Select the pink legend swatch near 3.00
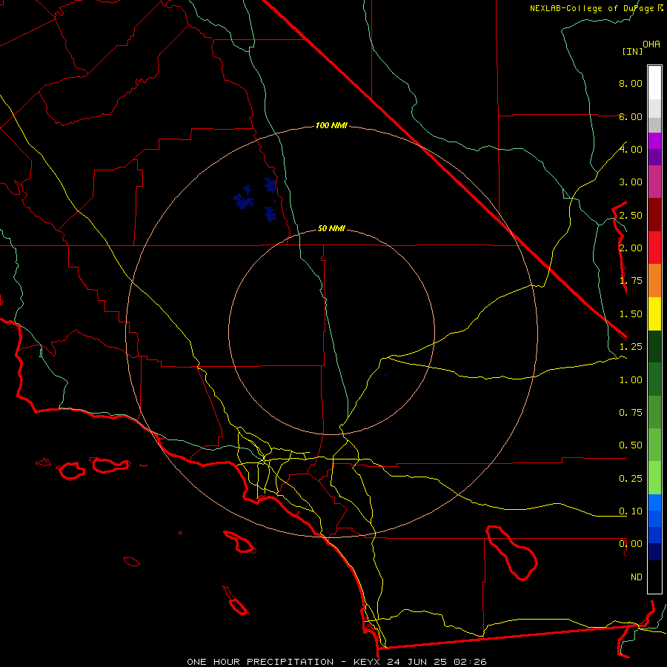The height and width of the screenshot is (667, 667). tap(654, 182)
